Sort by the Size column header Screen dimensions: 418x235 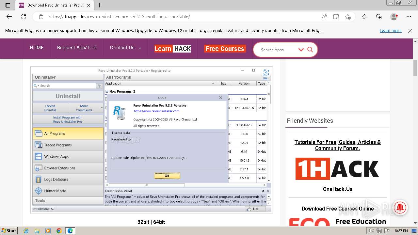223,84
